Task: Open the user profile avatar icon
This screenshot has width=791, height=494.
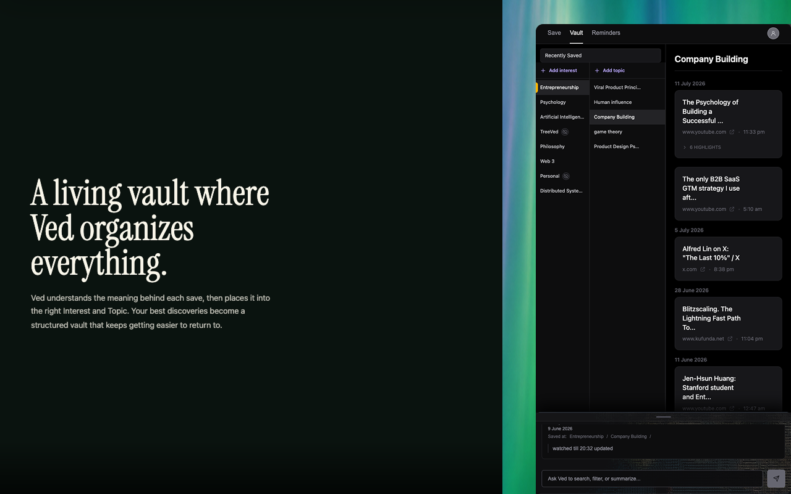Action: pos(773,33)
